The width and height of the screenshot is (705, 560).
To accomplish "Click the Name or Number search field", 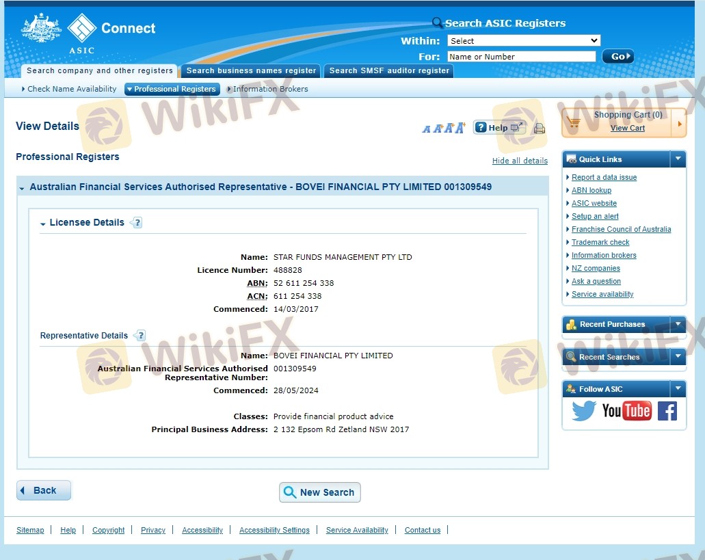I will tap(521, 57).
